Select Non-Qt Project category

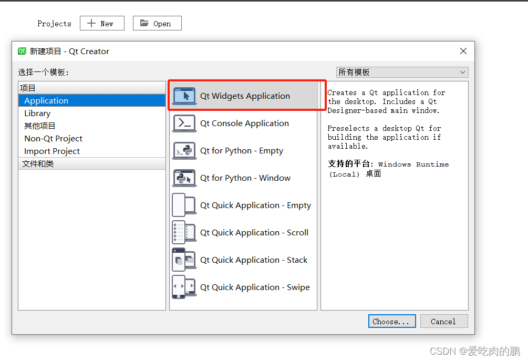92,138
